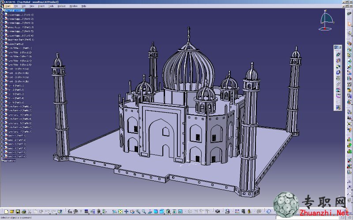Click the Undo icon in bottom toolbar
The height and width of the screenshot is (220, 353).
coord(47,212)
